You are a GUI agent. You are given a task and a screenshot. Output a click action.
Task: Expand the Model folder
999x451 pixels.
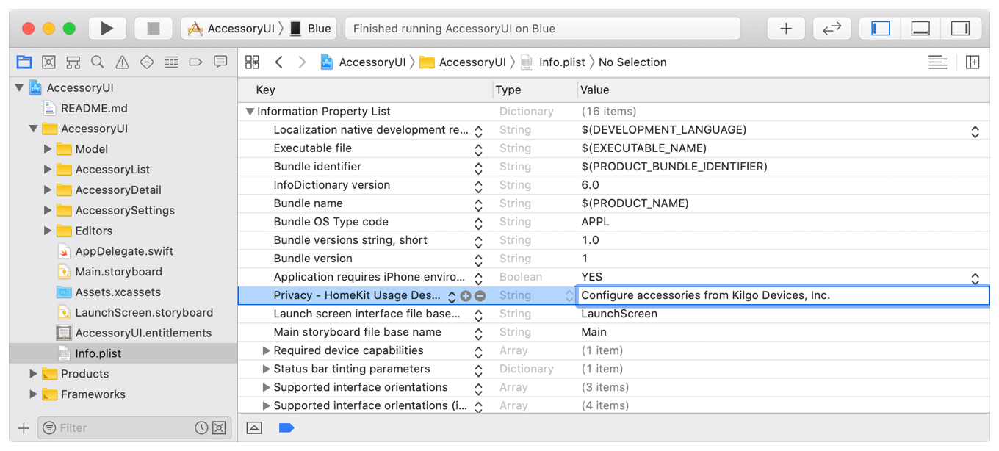click(x=48, y=149)
